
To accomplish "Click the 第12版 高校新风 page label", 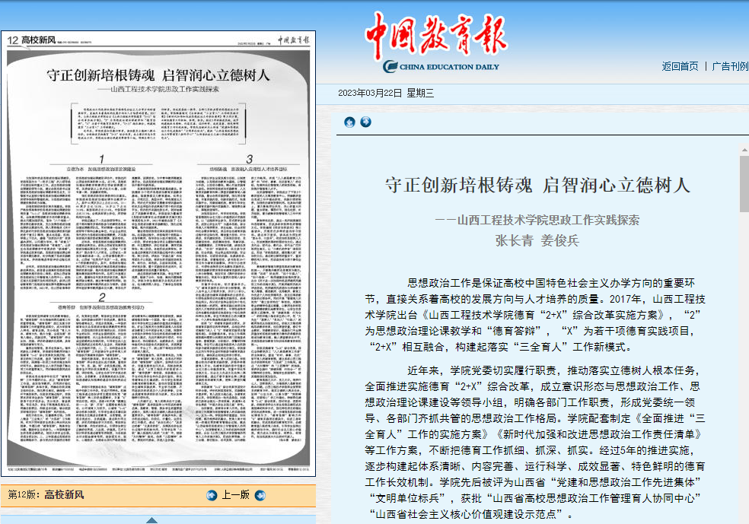I will point(46,495).
